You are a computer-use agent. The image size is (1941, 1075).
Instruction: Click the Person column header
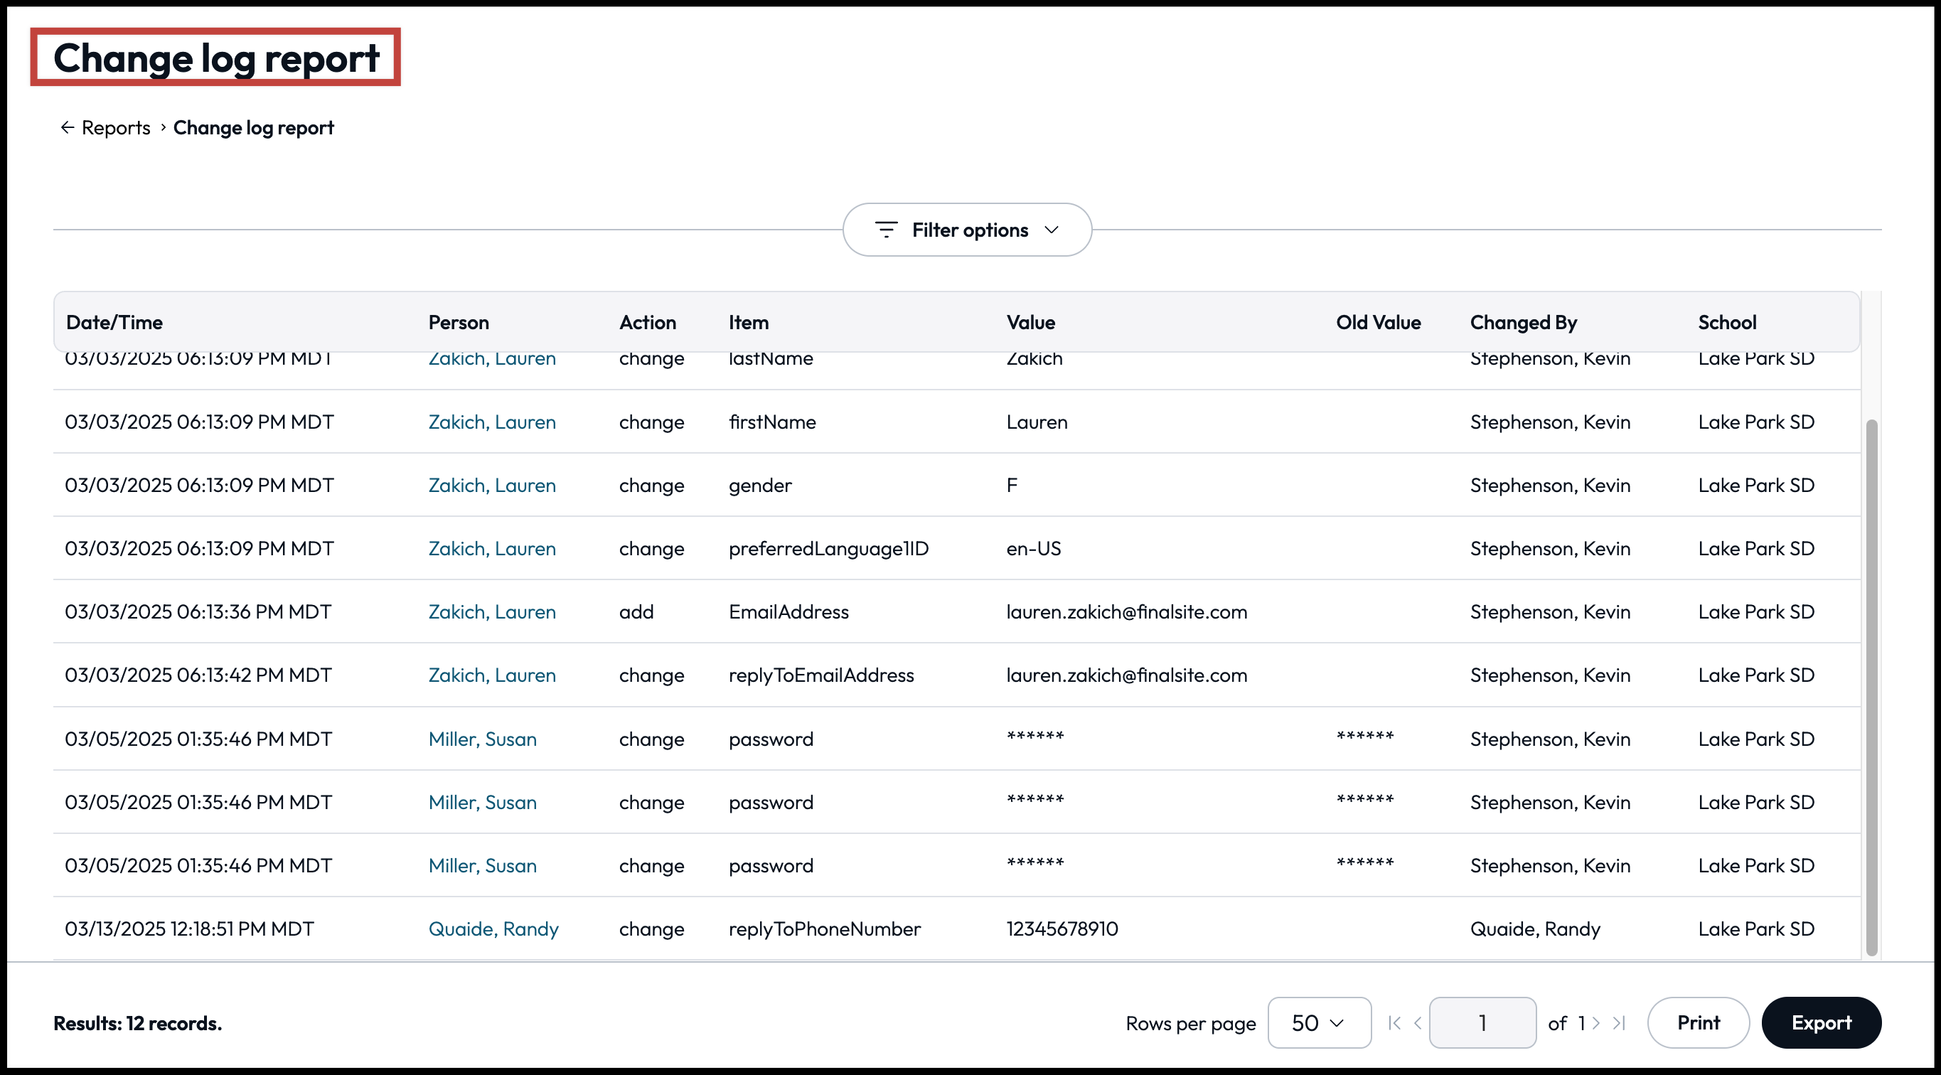pos(458,322)
